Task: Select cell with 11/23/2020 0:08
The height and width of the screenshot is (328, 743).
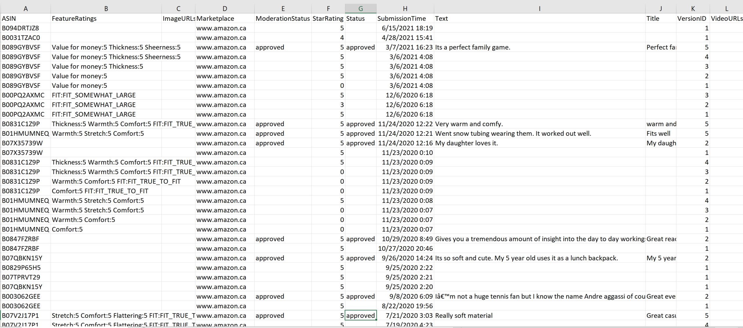Action: (405, 201)
